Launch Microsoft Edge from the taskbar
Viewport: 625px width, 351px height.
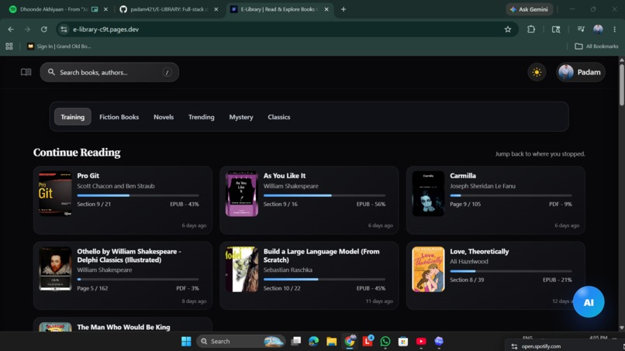tap(314, 342)
